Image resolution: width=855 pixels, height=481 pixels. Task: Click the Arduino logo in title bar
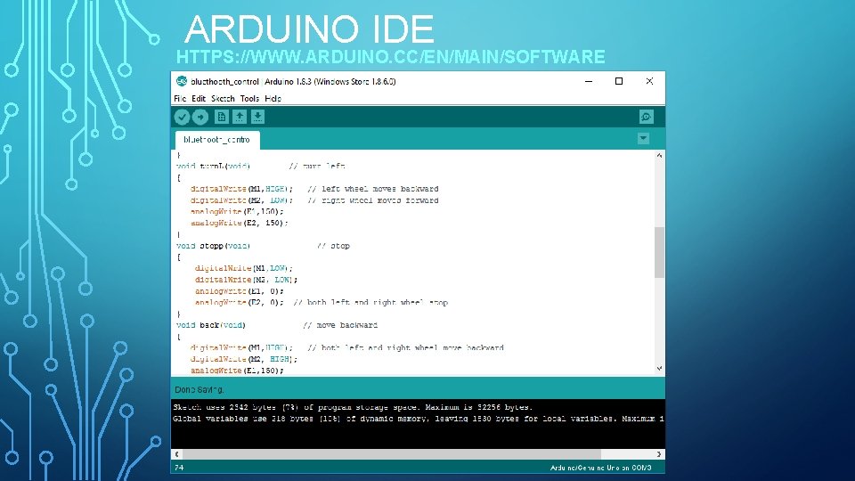[x=182, y=81]
